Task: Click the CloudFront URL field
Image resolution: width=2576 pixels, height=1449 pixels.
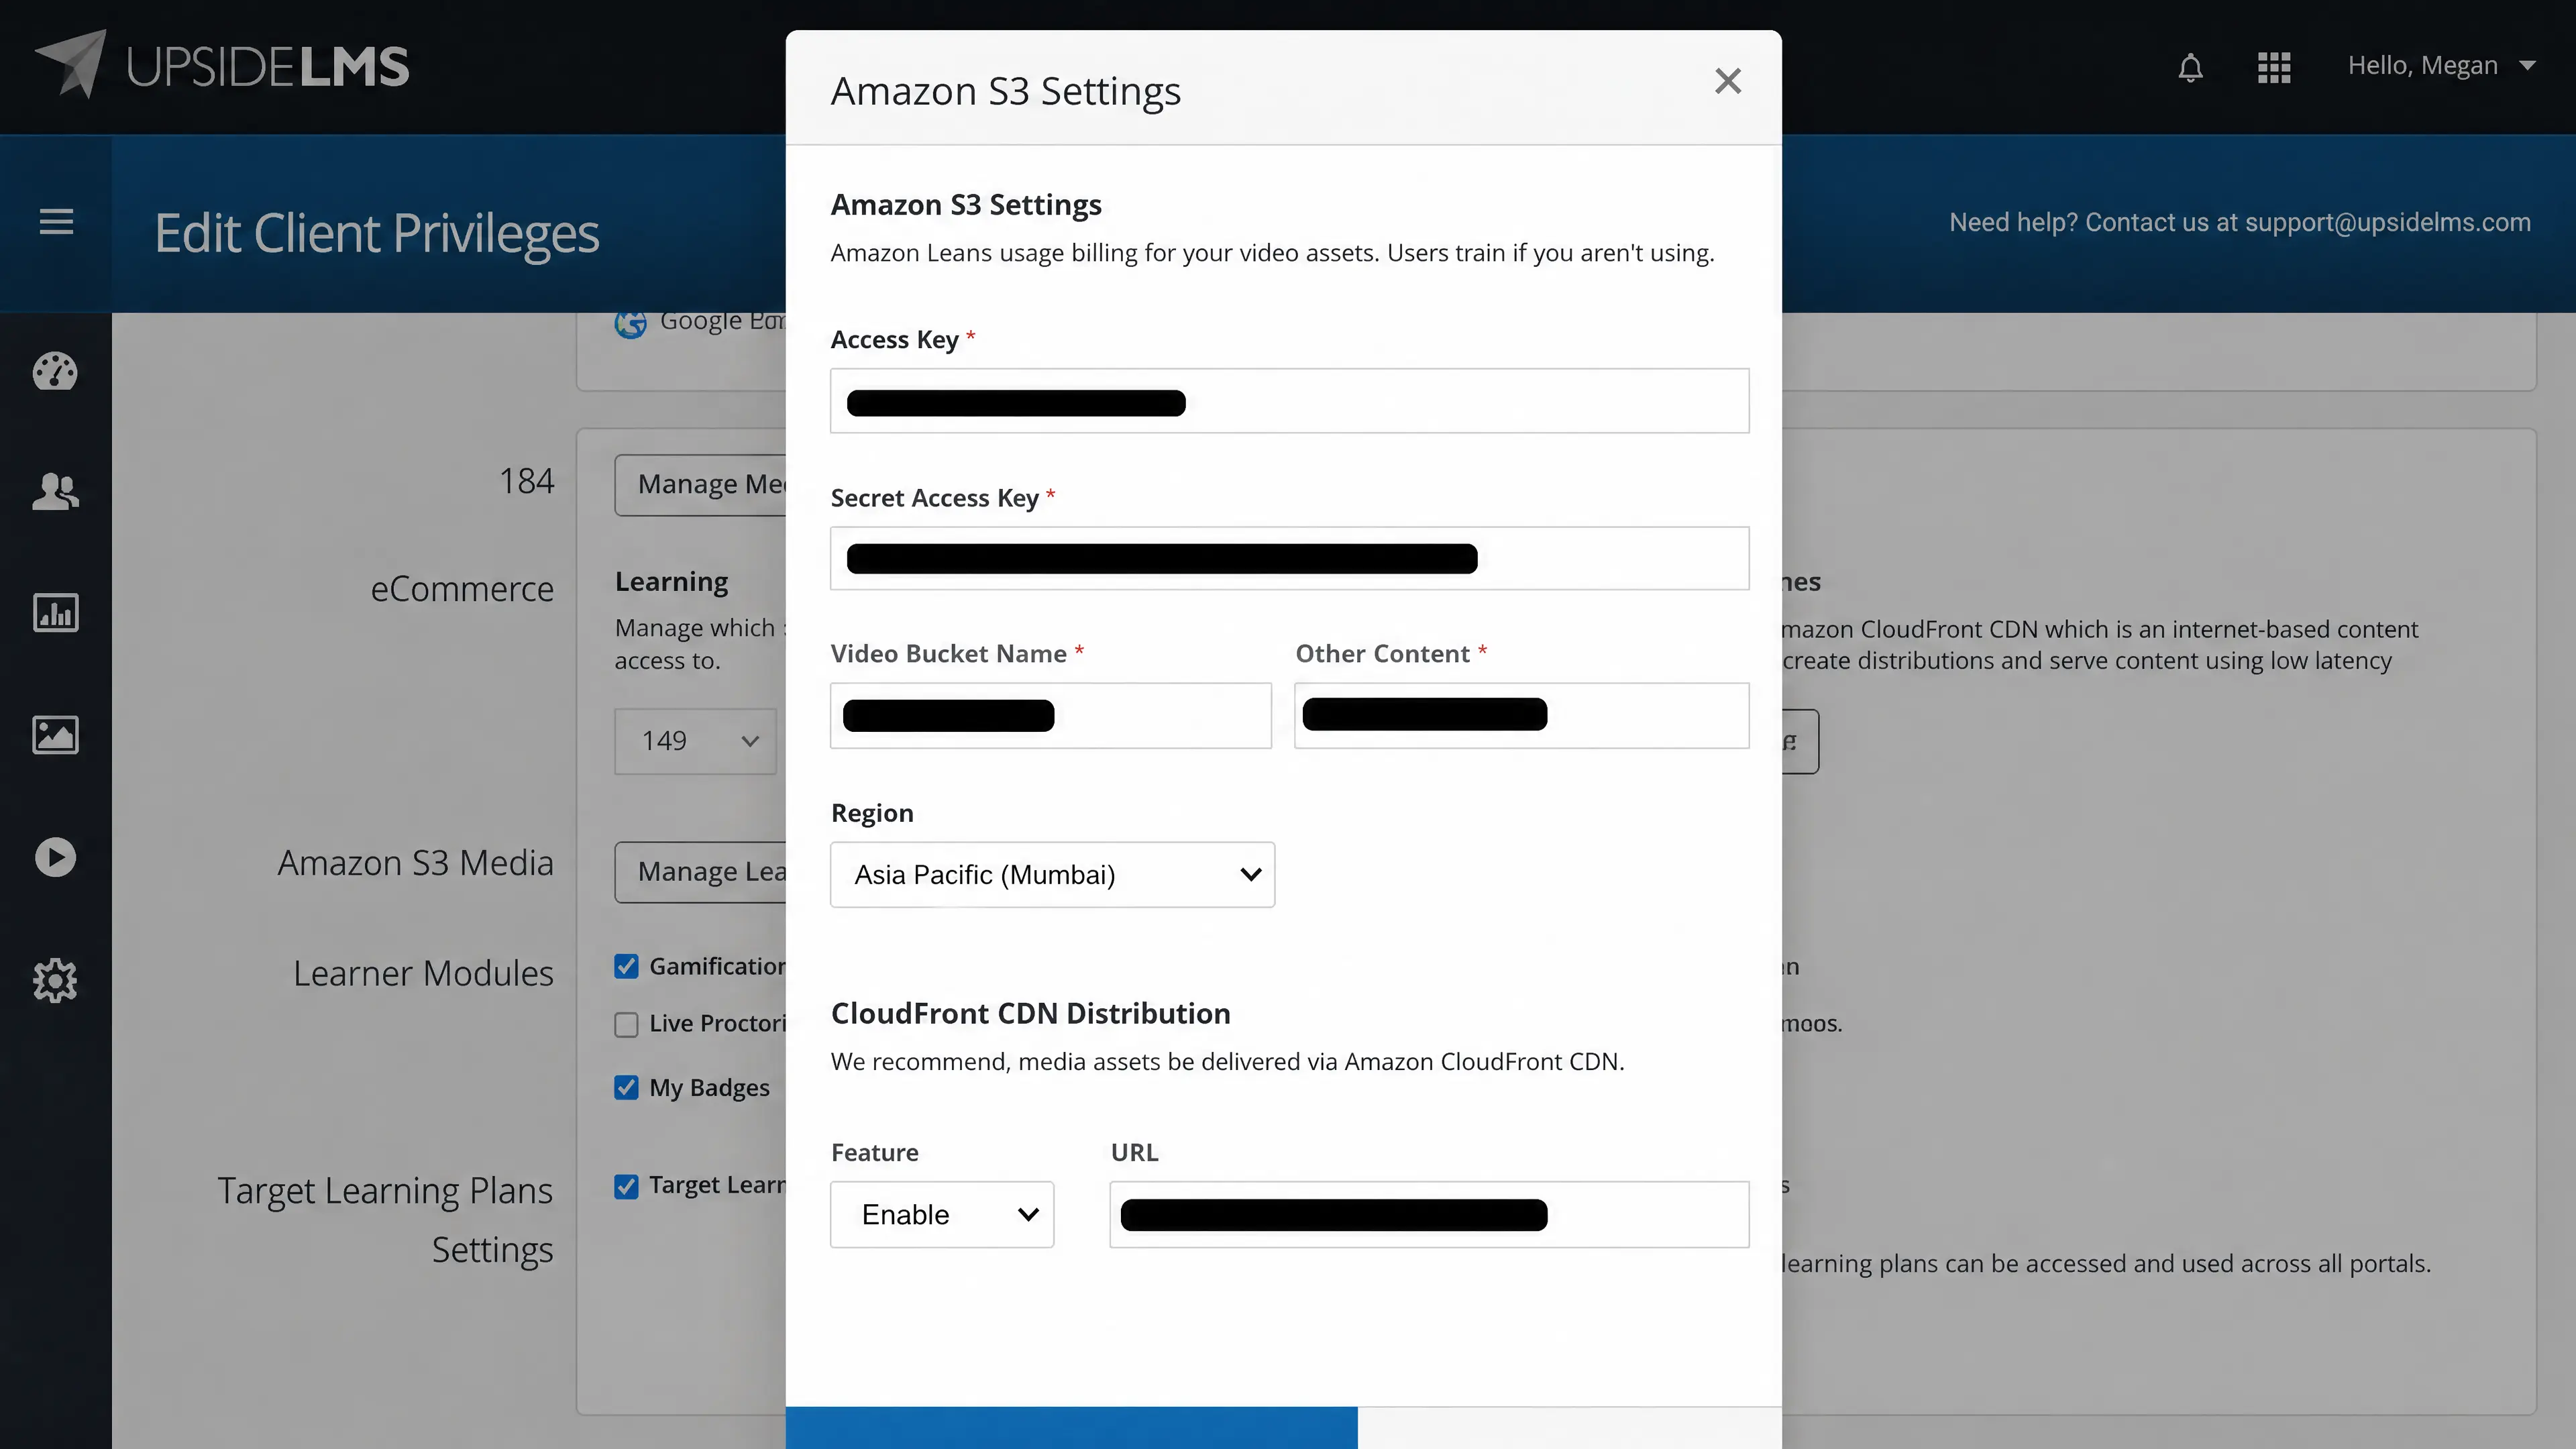Action: point(1429,1215)
